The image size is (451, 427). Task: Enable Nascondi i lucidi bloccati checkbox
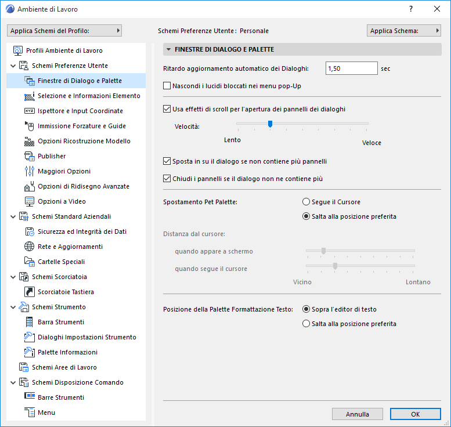(x=167, y=86)
